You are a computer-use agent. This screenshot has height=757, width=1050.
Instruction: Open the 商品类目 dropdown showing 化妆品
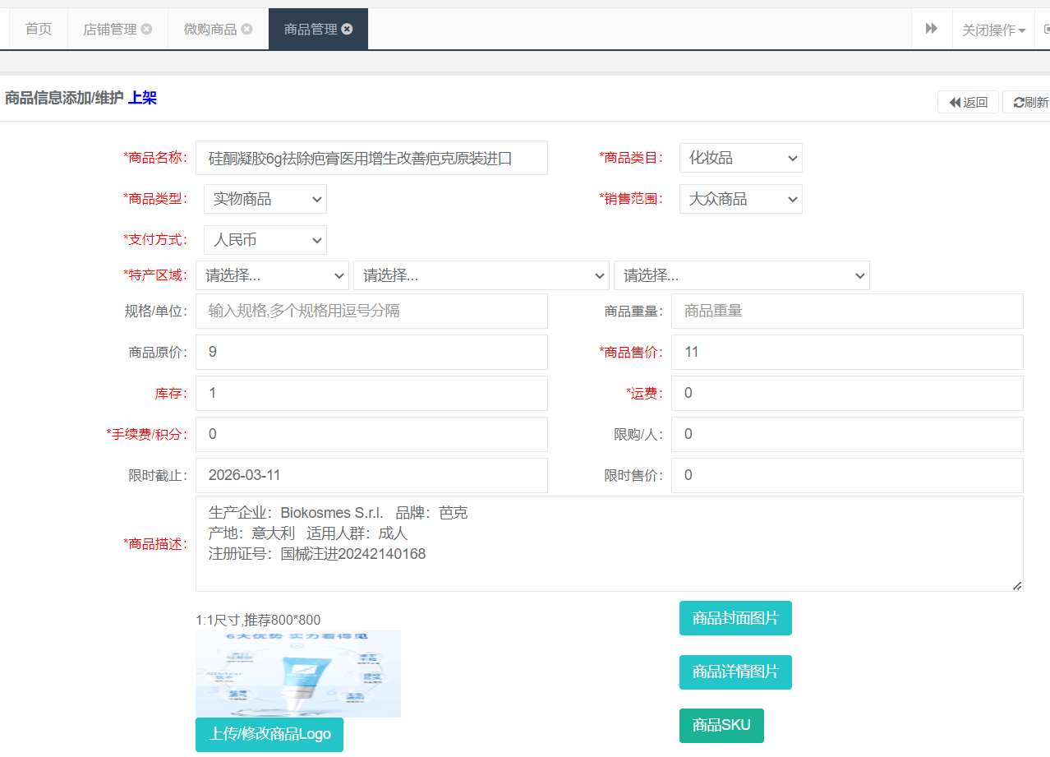(x=740, y=158)
